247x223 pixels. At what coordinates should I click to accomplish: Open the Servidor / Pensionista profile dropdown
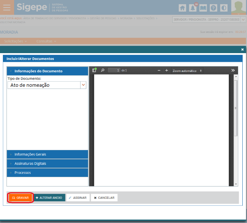click(209, 20)
